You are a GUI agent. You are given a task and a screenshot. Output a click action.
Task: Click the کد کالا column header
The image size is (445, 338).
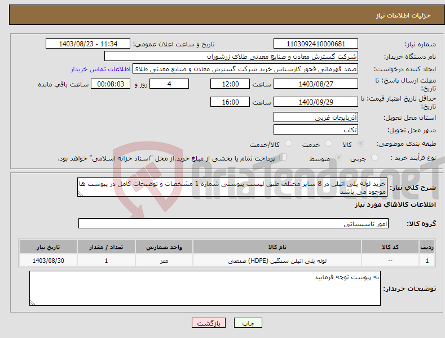tap(390, 247)
